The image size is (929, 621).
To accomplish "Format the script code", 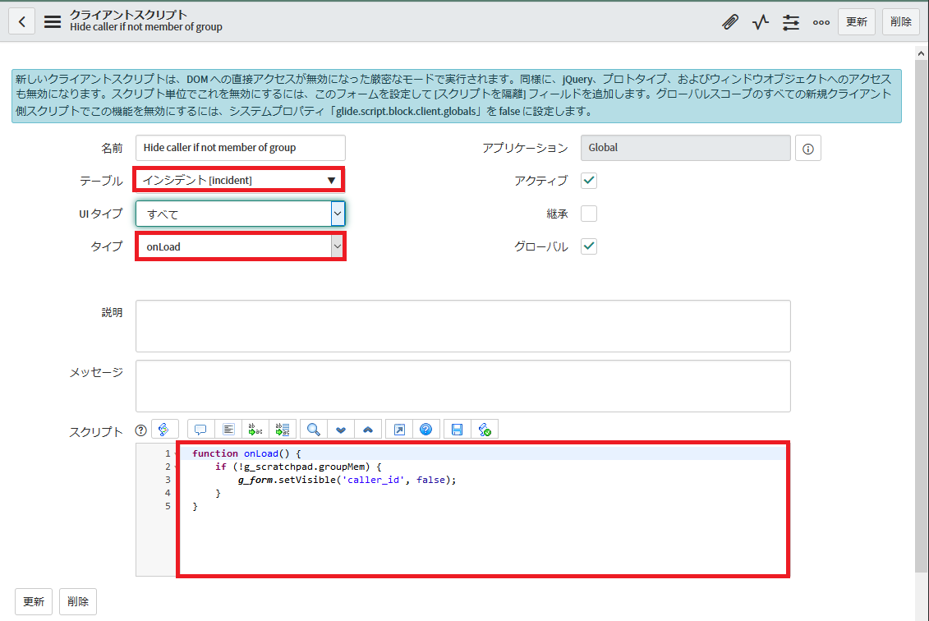I will [228, 429].
